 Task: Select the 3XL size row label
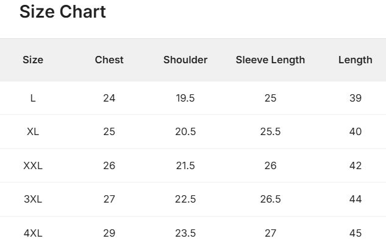click(x=33, y=199)
